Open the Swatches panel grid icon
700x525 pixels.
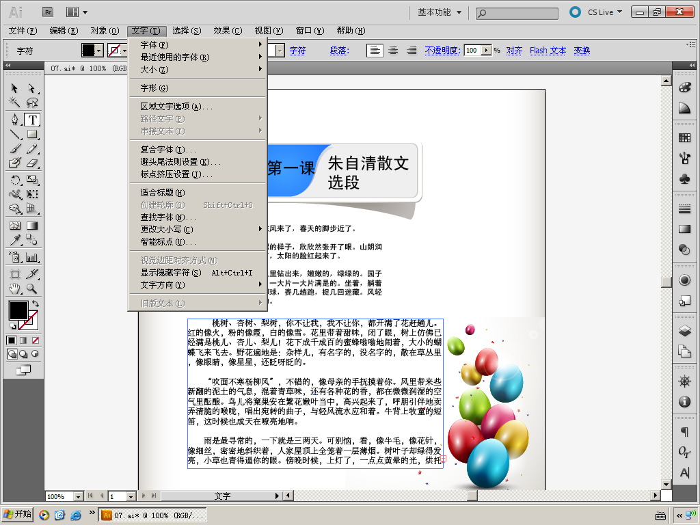click(684, 137)
